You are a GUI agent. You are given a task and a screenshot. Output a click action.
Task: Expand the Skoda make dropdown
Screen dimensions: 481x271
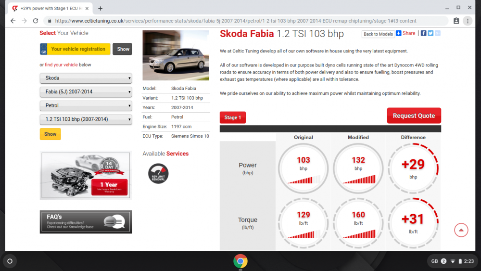pyautogui.click(x=86, y=78)
